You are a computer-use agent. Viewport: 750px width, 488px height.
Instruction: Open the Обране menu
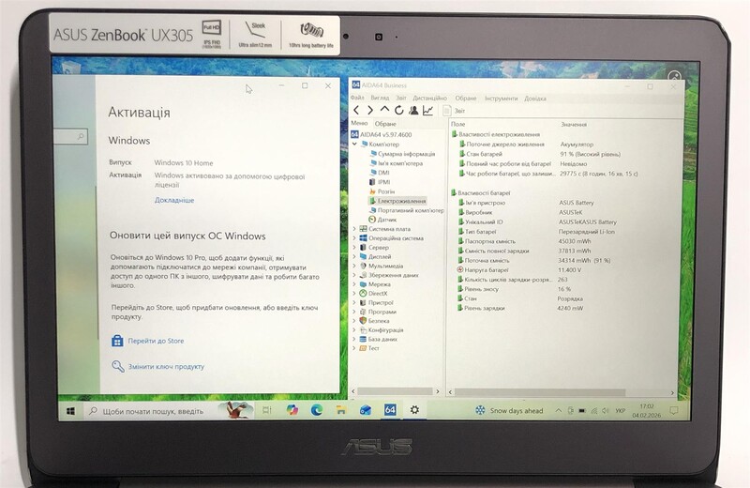coord(465,99)
